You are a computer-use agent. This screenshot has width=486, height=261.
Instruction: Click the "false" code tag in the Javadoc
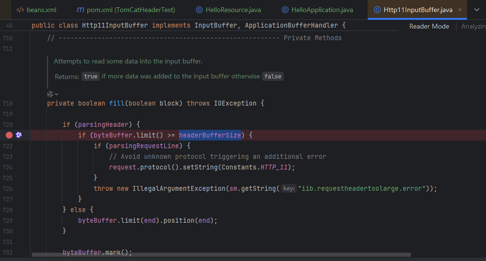273,77
